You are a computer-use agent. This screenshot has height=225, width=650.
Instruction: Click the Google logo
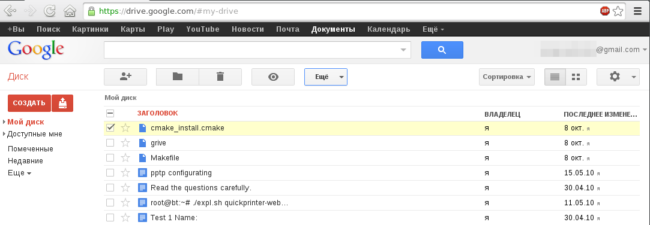coord(35,50)
